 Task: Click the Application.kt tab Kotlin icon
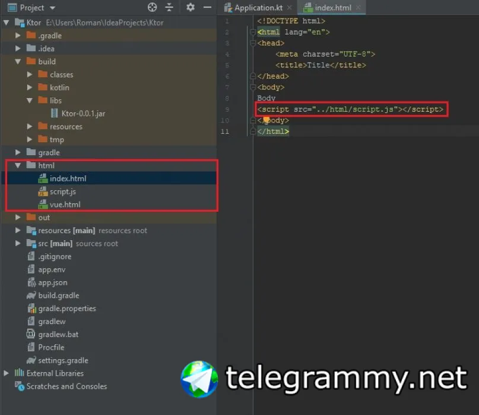(x=228, y=8)
